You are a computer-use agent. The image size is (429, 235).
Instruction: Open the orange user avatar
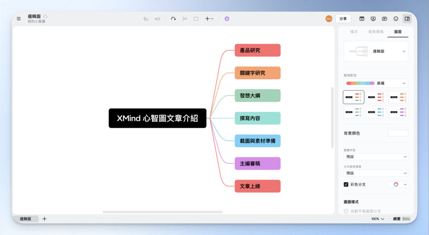pyautogui.click(x=329, y=18)
